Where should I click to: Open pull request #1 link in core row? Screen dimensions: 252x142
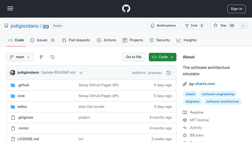click(115, 96)
